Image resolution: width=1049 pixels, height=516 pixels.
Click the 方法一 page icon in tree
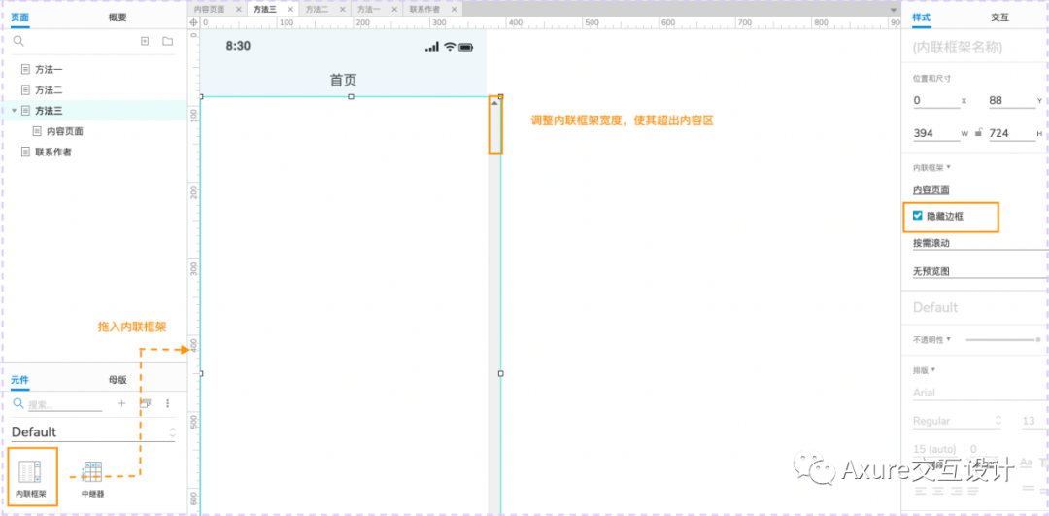click(26, 69)
